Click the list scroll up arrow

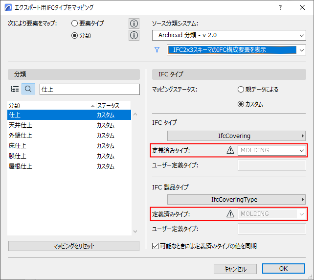(x=135, y=114)
